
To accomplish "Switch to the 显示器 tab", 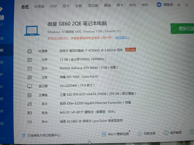I will tap(93, 6).
